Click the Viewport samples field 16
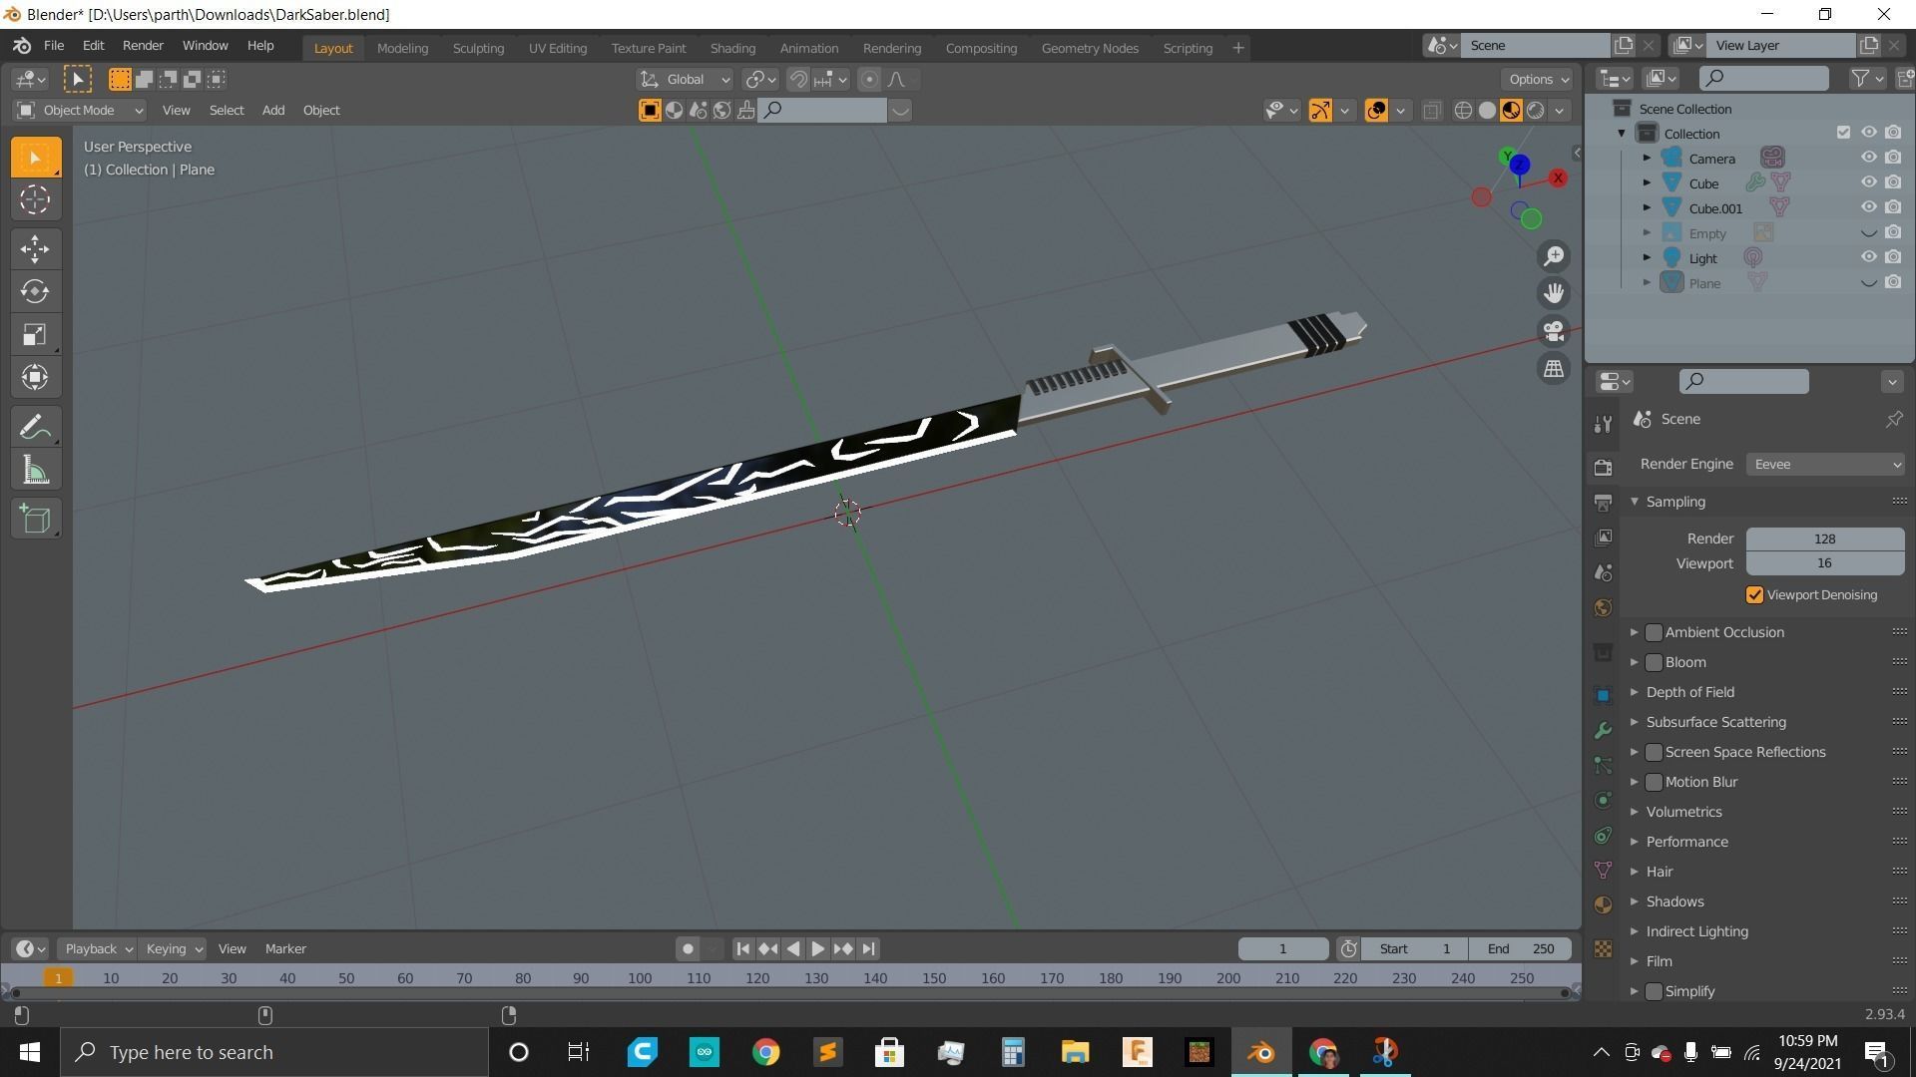1916x1077 pixels. [1825, 563]
